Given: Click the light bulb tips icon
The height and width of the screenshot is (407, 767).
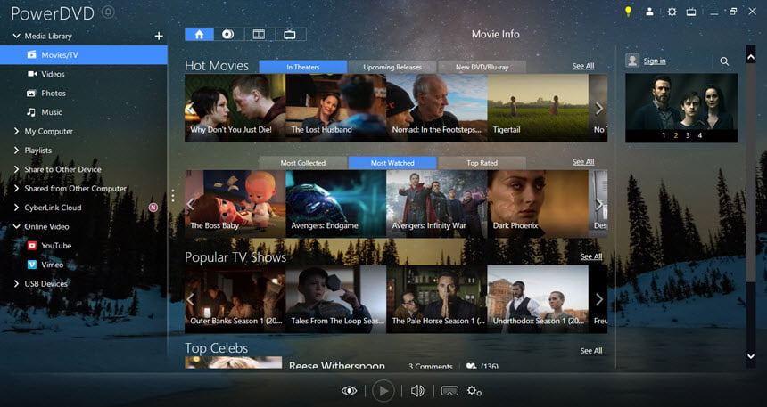Looking at the screenshot, I should pos(628,12).
